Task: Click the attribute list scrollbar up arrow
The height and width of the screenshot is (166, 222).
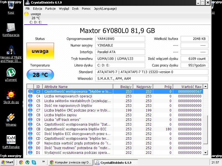Action: tap(205, 86)
